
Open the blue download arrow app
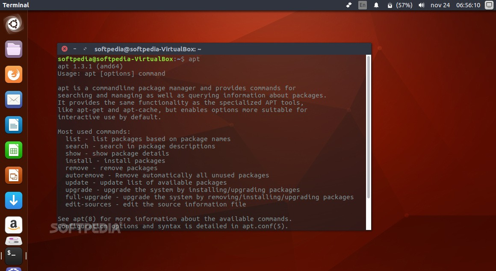coord(14,200)
